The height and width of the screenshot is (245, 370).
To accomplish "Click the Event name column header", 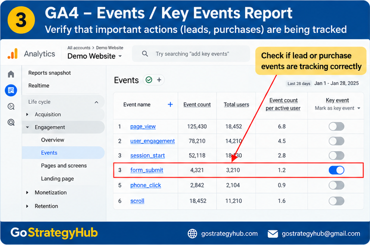I will pyautogui.click(x=137, y=105).
